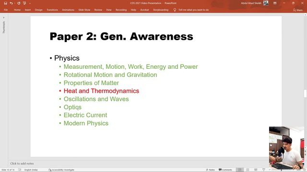
Task: Go to the Slide Show tab
Action: point(84,10)
